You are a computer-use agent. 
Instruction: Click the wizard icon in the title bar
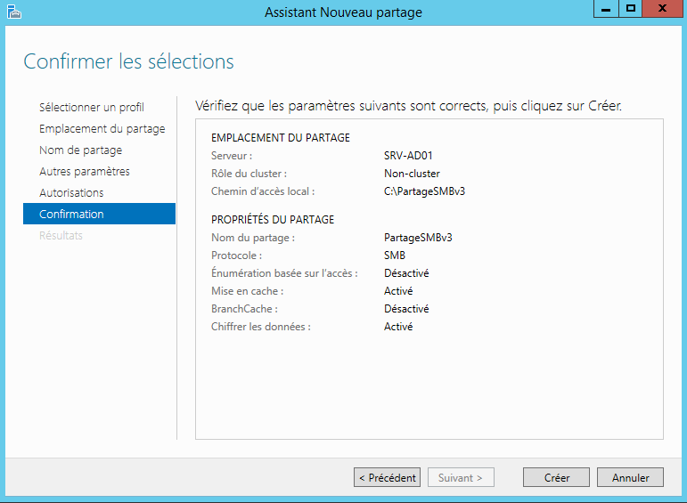(x=12, y=12)
